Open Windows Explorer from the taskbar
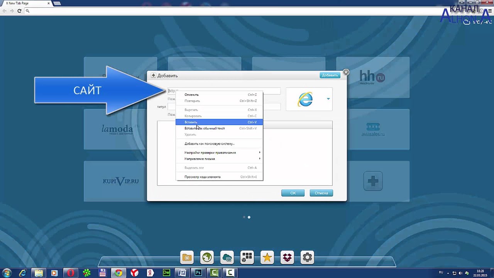This screenshot has height=278, width=494. click(39, 273)
